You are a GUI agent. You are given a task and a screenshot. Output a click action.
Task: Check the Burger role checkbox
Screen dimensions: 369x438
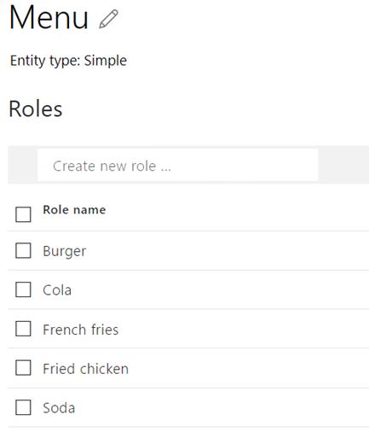point(23,250)
